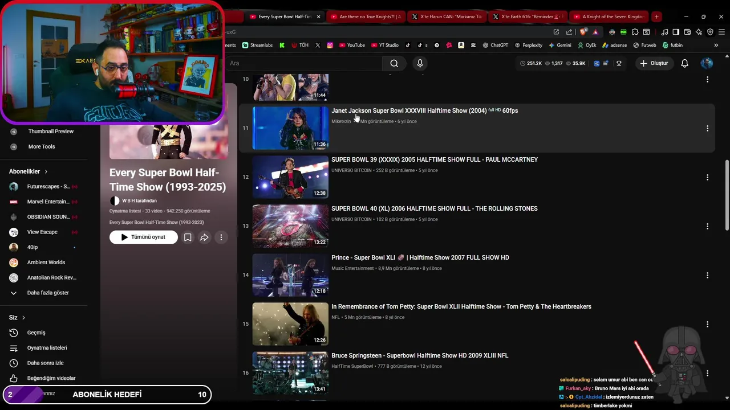Switch to A Knight of the Seven Kingdoms tab

click(x=608, y=17)
